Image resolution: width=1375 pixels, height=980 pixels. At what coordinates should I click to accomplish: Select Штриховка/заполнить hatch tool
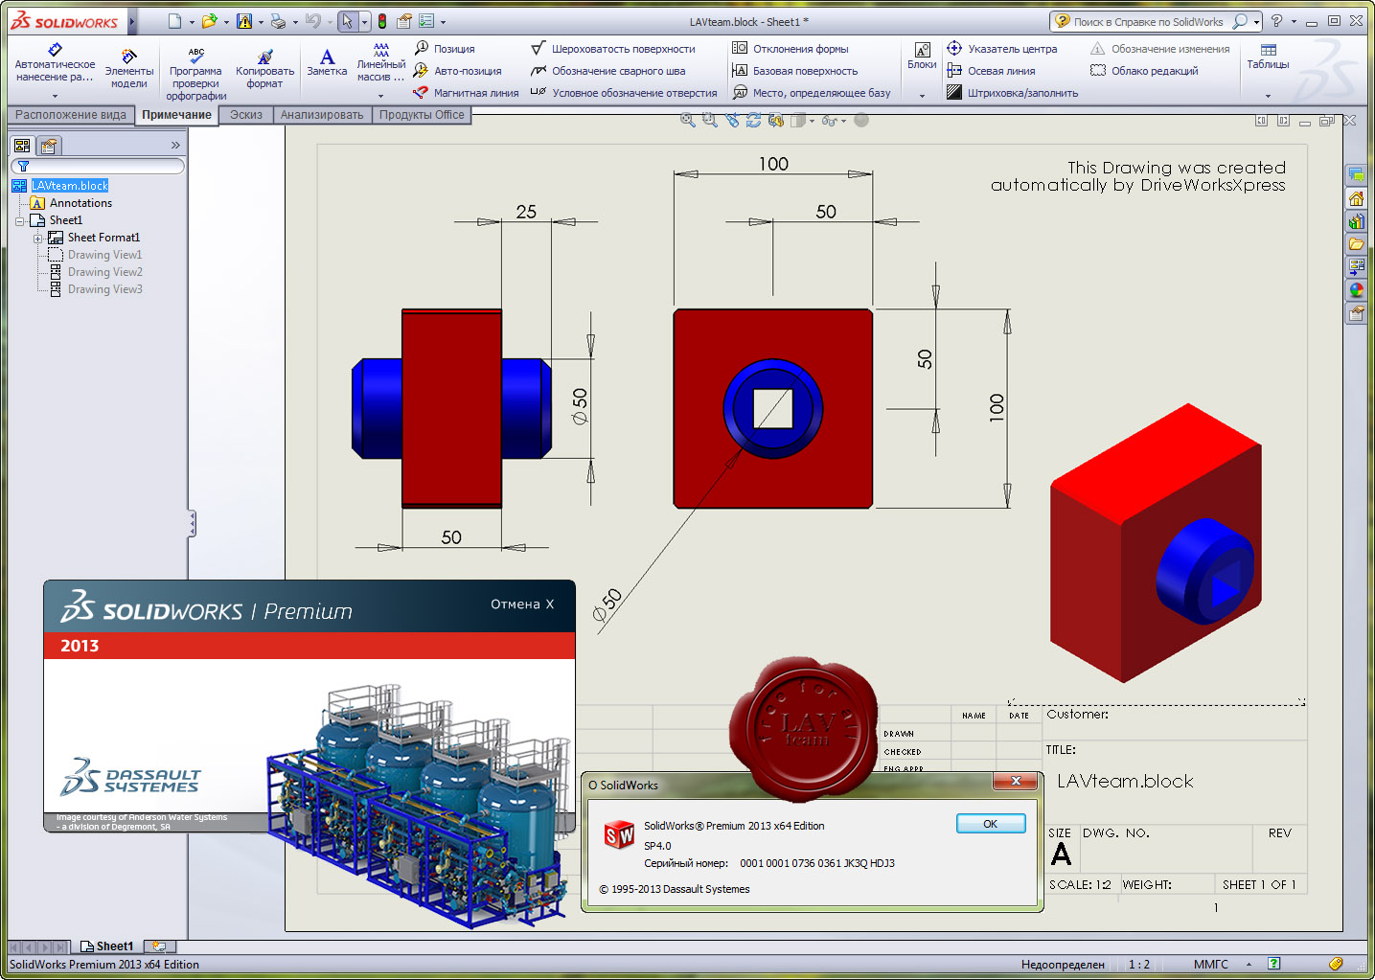(1012, 93)
